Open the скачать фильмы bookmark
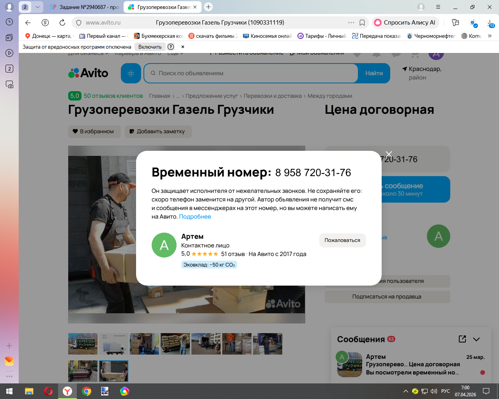The width and height of the screenshot is (499, 399). (213, 36)
